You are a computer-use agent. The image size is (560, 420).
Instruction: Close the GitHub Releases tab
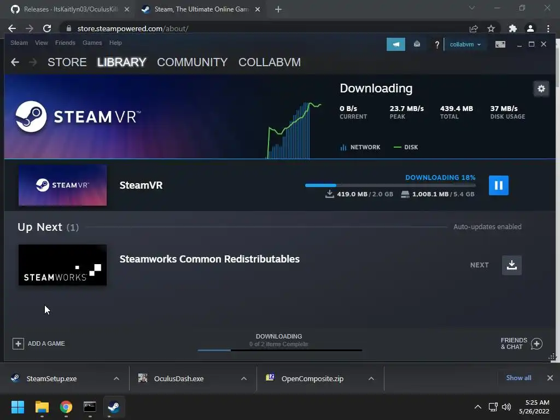pos(127,9)
